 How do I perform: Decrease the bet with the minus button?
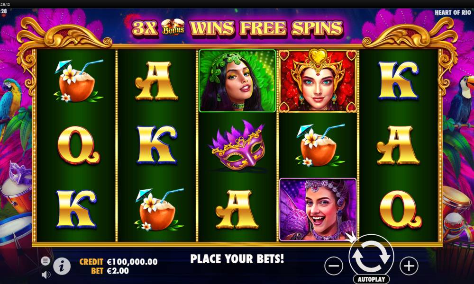coord(334,266)
